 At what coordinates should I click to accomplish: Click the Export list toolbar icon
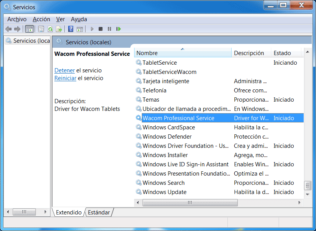coord(59,29)
